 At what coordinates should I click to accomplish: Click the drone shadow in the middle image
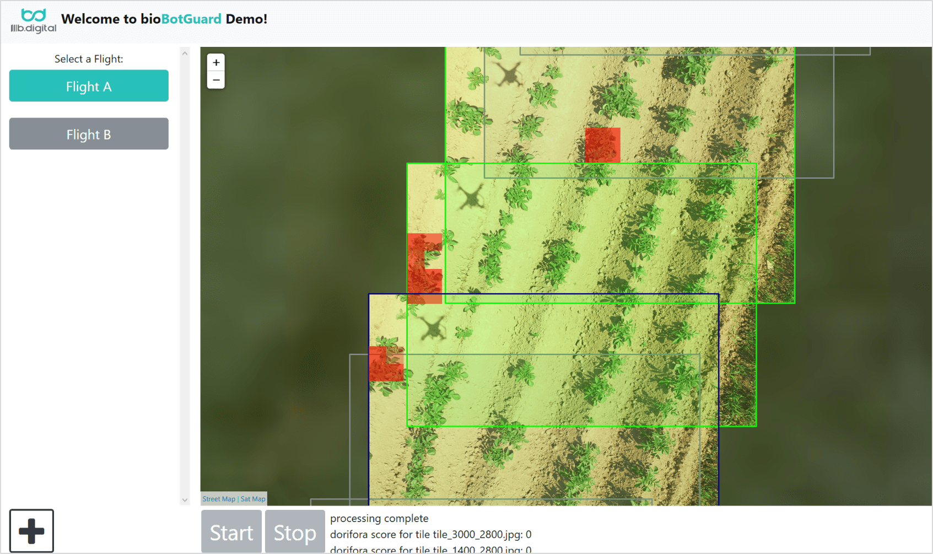coord(471,197)
